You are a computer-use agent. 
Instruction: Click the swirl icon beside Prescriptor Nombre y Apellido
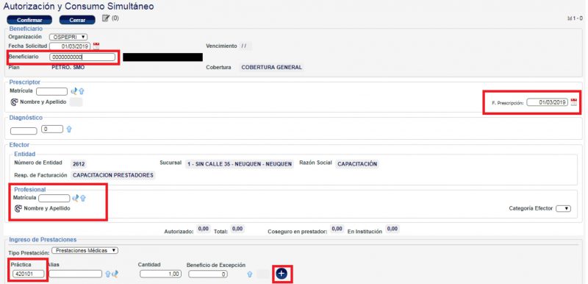point(14,102)
